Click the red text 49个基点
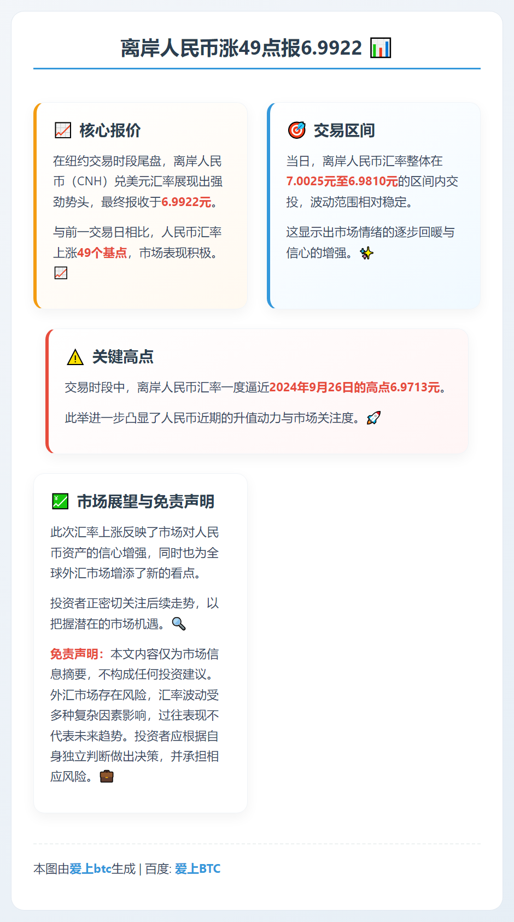This screenshot has width=514, height=922. pos(102,253)
